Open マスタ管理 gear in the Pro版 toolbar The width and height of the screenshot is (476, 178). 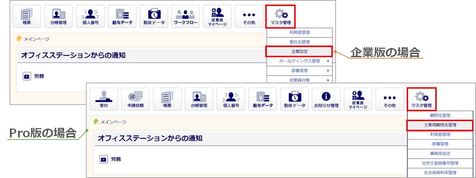(x=422, y=99)
